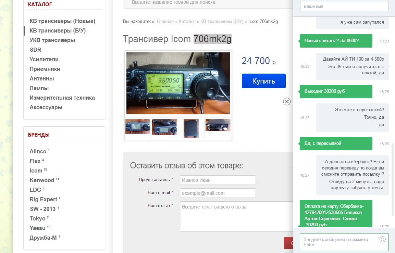395x253 pixels.
Task: Close the chat widget with the X icon
Action: click(287, 101)
